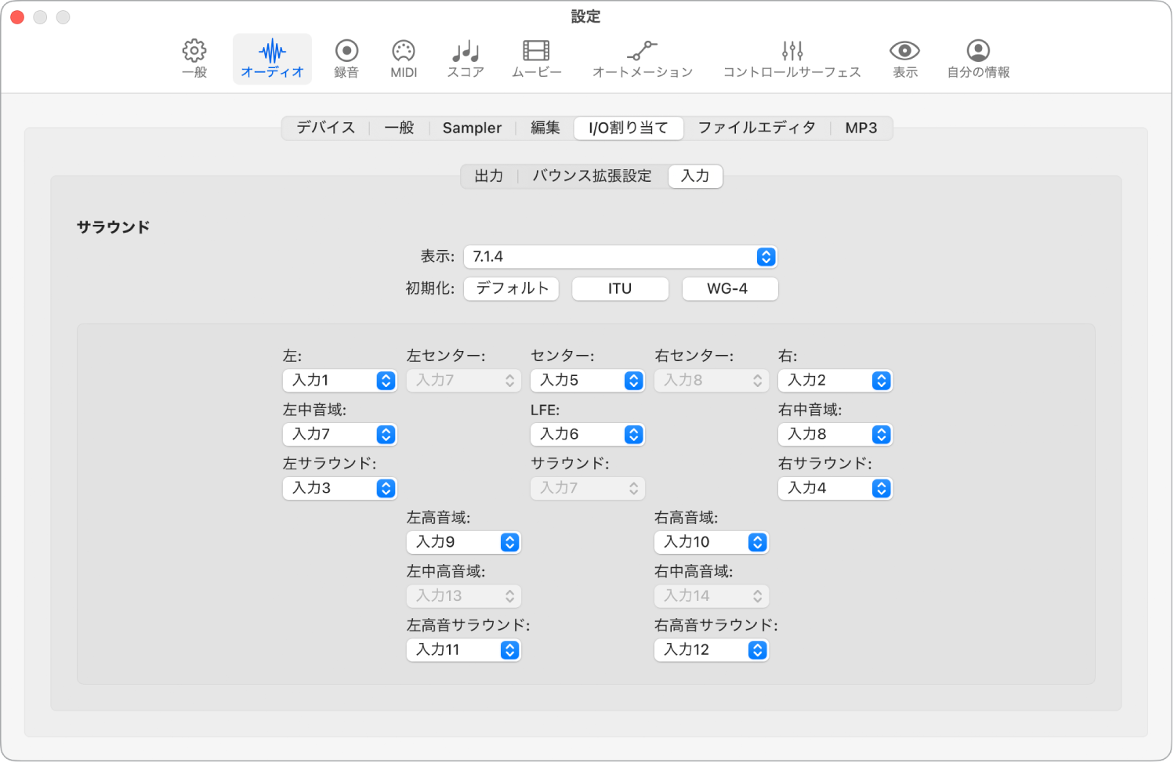Change the 右高音域 input selection

[710, 541]
